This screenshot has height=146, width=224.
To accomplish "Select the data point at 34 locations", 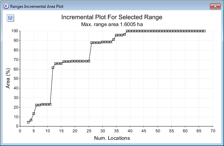I will [113, 39].
